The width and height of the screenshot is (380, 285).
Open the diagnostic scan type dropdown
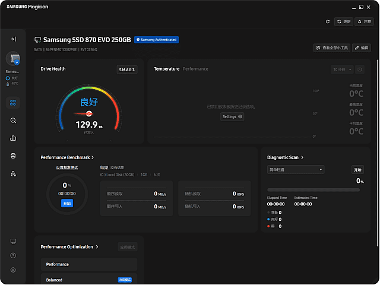(x=296, y=169)
